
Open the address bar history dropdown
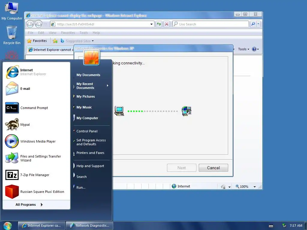pyautogui.click(x=151, y=24)
